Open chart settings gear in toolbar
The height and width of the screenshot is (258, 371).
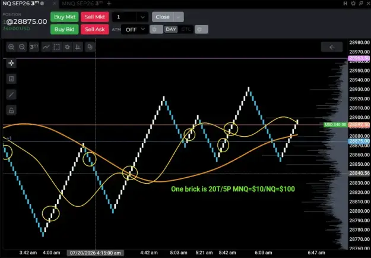point(68,47)
